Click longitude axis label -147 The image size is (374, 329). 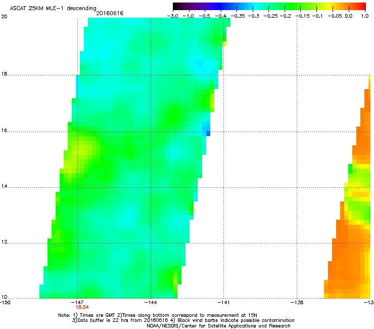tap(77, 303)
